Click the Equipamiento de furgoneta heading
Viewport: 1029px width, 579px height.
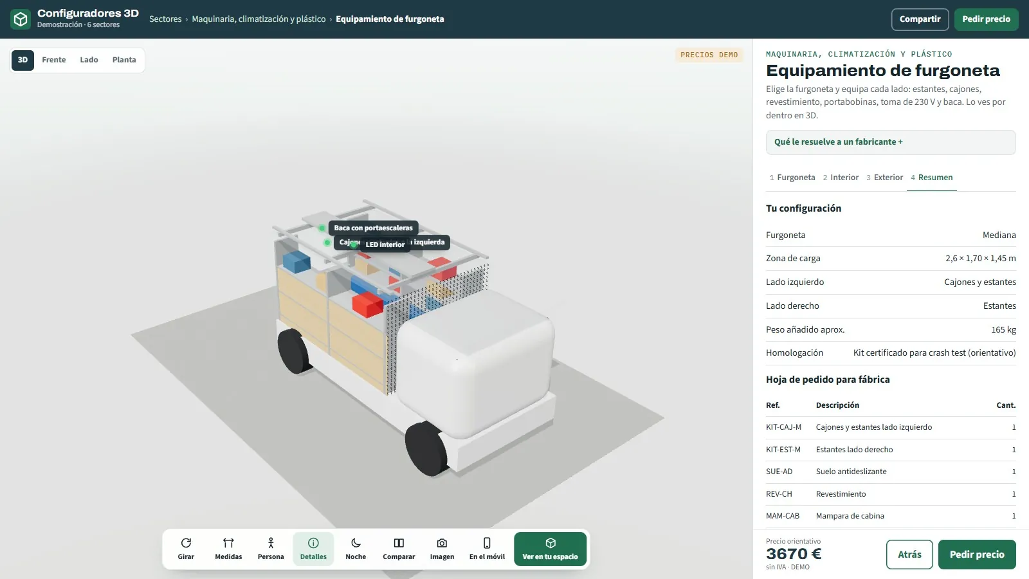(883, 70)
